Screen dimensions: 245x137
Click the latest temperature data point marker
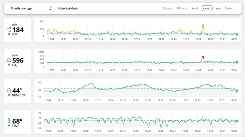(x=237, y=121)
